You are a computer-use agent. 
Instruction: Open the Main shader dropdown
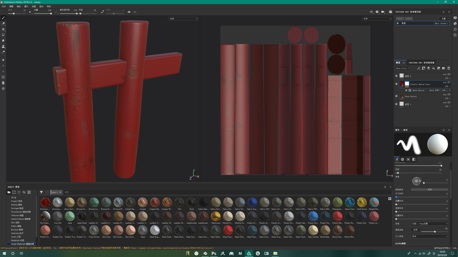click(x=441, y=23)
